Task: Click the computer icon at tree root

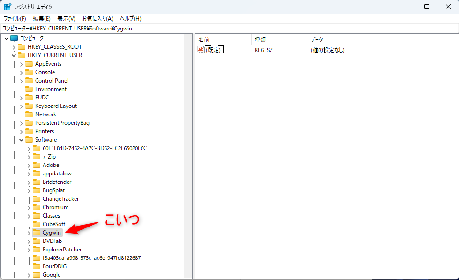Action: [14, 38]
